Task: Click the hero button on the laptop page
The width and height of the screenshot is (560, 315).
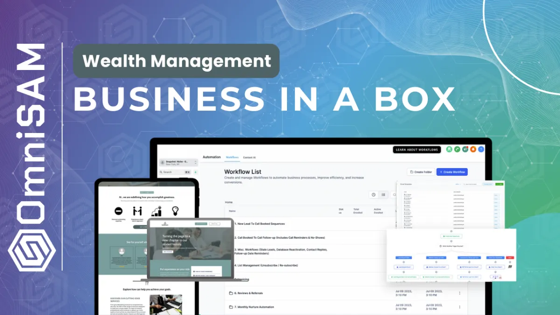Action: coord(167,252)
